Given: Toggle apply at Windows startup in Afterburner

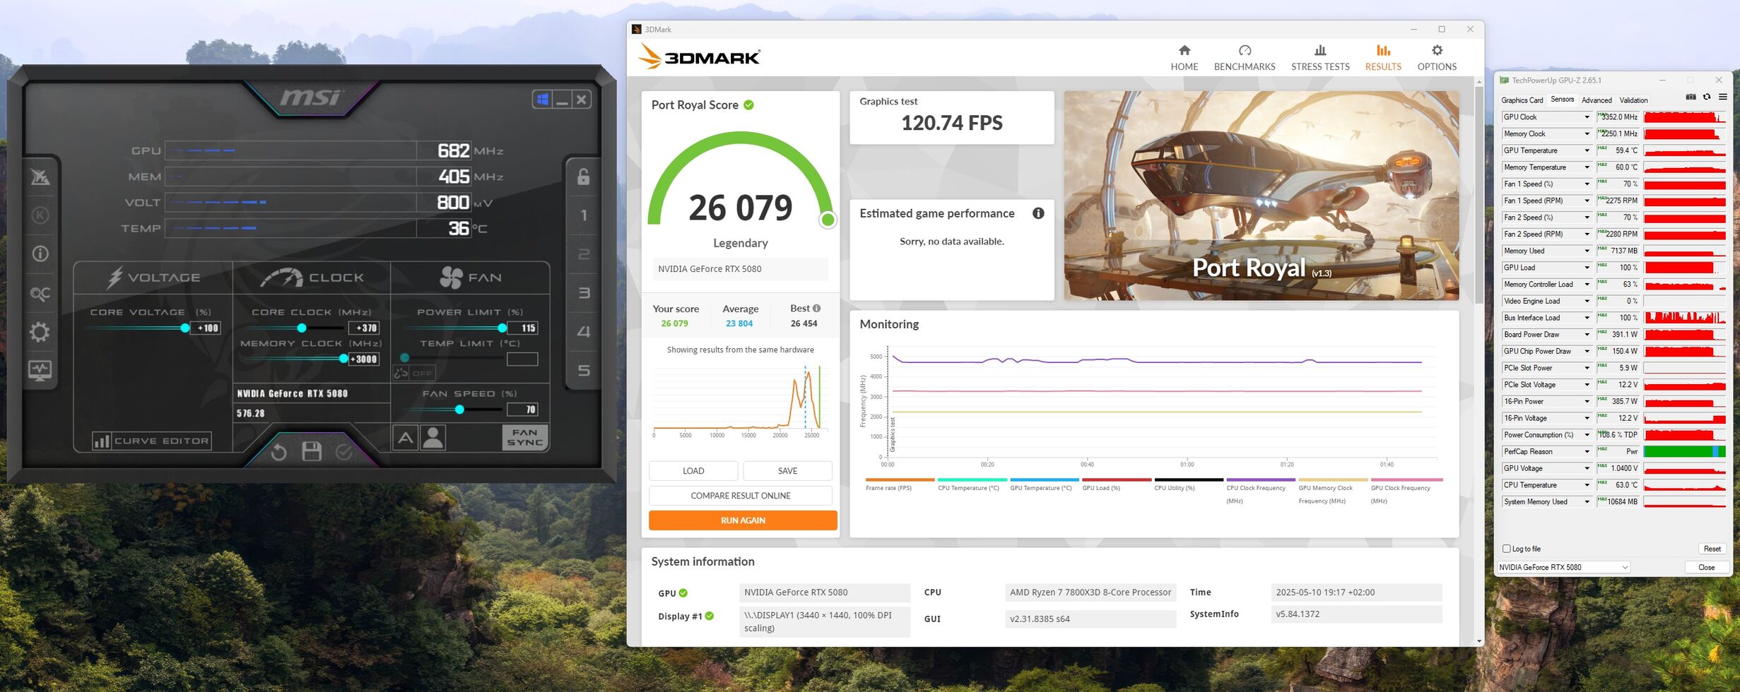Looking at the screenshot, I should (542, 100).
